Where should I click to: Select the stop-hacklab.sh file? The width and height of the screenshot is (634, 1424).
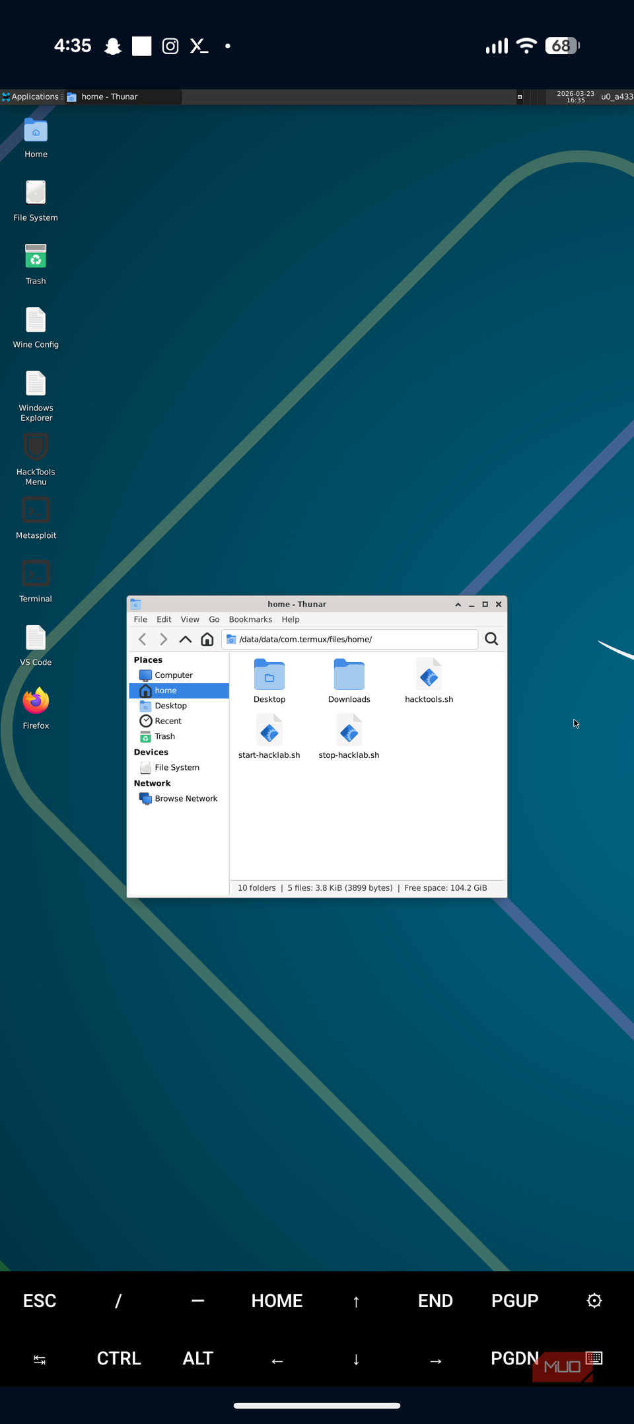click(x=349, y=737)
